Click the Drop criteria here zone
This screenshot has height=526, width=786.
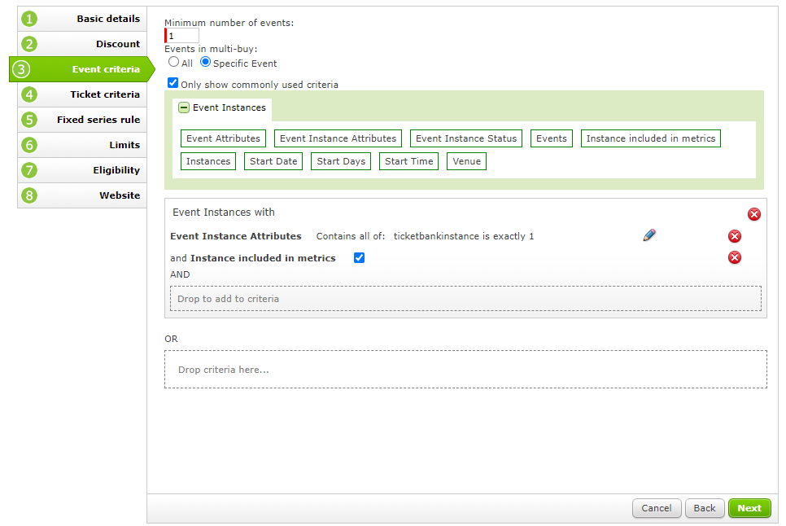pos(465,370)
